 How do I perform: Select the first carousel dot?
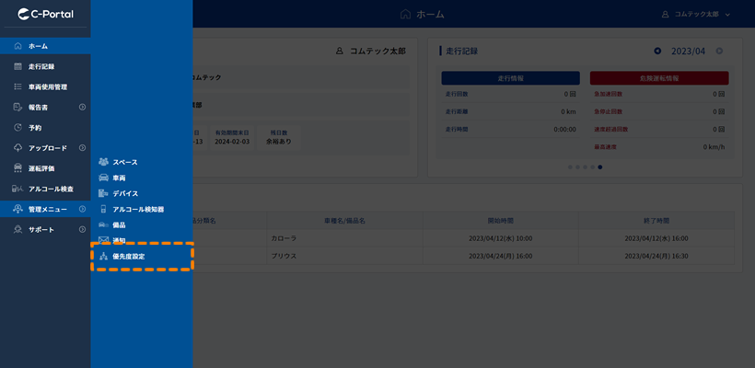coord(570,167)
